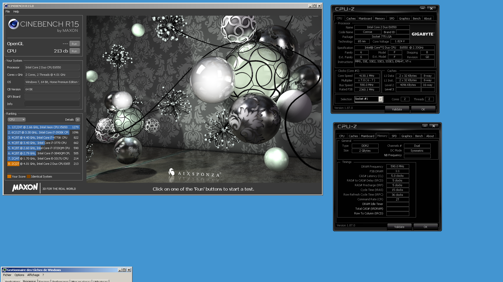Select ranking row 5 Core i7-3720QM
Screen dimensions: 503x282
click(x=43, y=148)
